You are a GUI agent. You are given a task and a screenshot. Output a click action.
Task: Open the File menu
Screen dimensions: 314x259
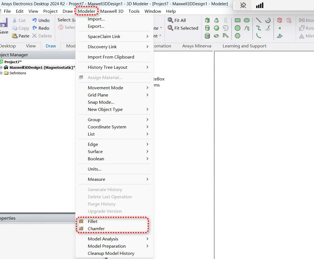point(7,11)
